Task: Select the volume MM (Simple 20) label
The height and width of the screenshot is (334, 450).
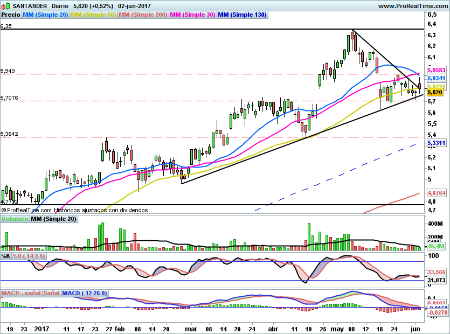Action: point(54,219)
